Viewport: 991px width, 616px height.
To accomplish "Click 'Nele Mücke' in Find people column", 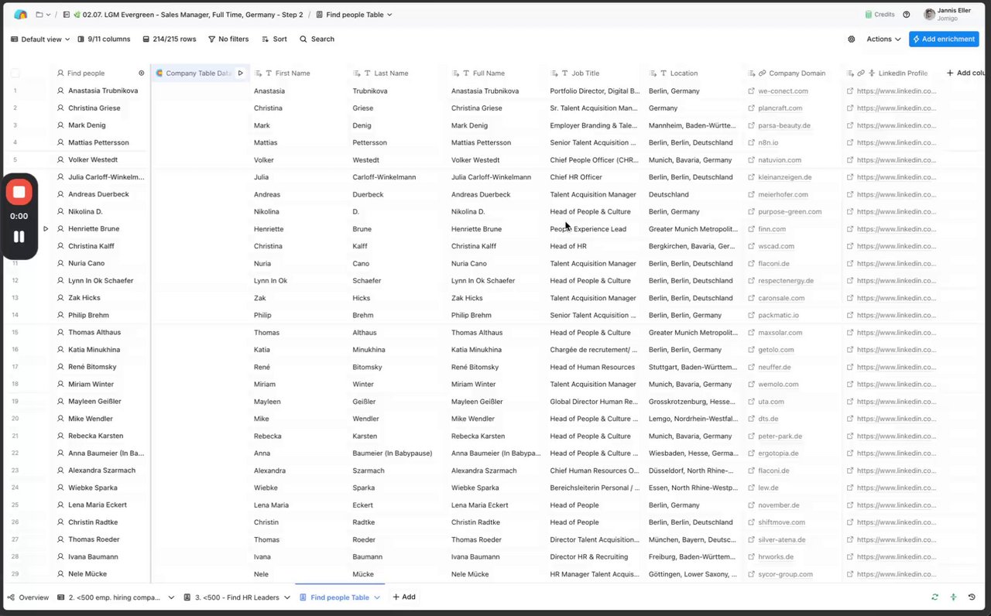I will [87, 574].
